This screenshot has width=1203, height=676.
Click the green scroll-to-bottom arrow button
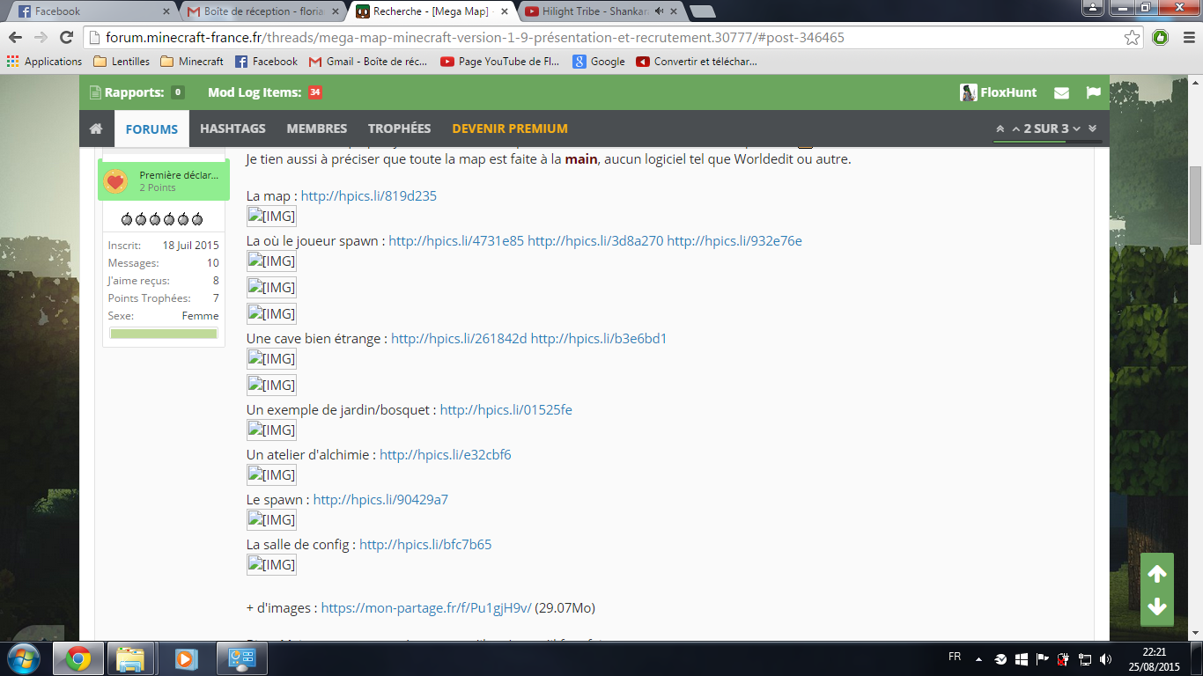(x=1156, y=606)
